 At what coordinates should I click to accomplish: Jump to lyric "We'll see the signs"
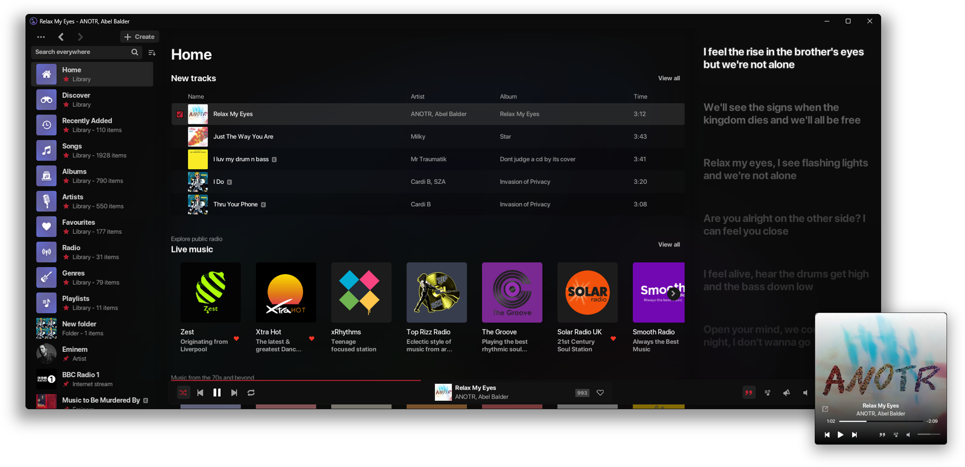782,114
